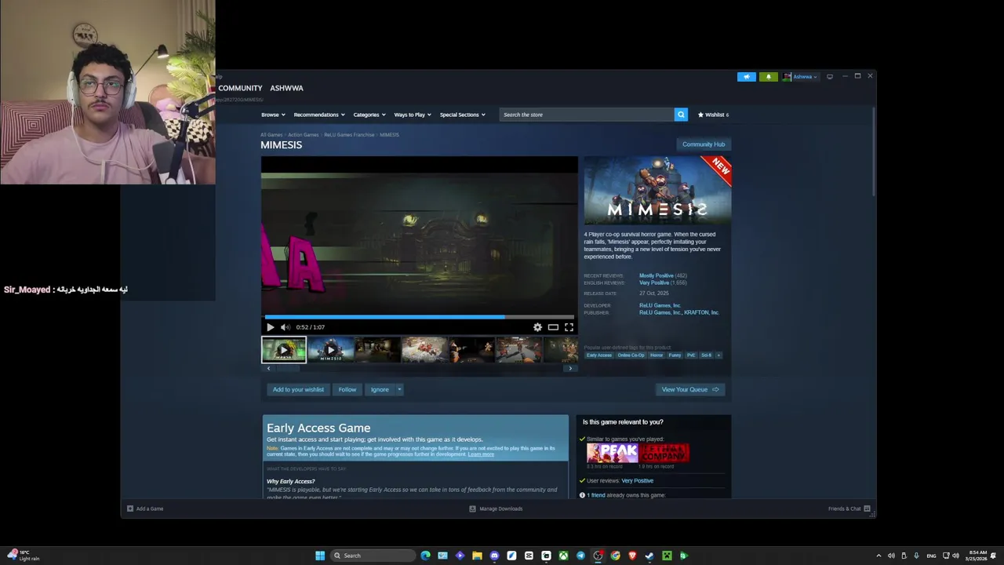Open the Categories dropdown
The width and height of the screenshot is (1004, 565).
[369, 115]
